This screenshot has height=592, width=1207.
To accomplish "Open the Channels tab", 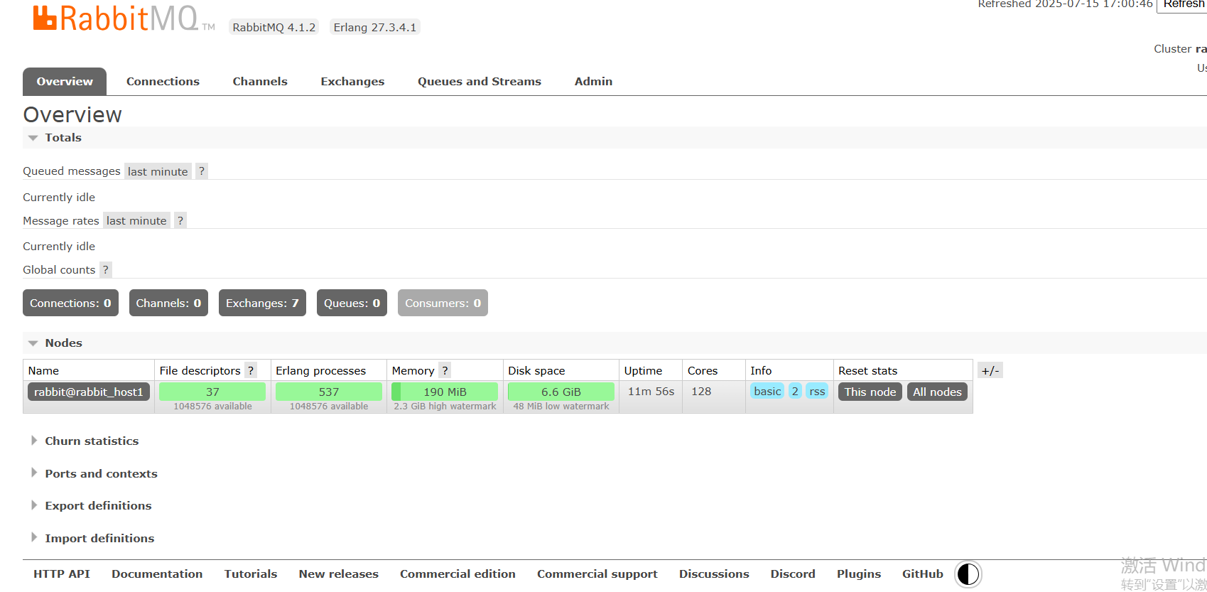I will click(x=260, y=82).
